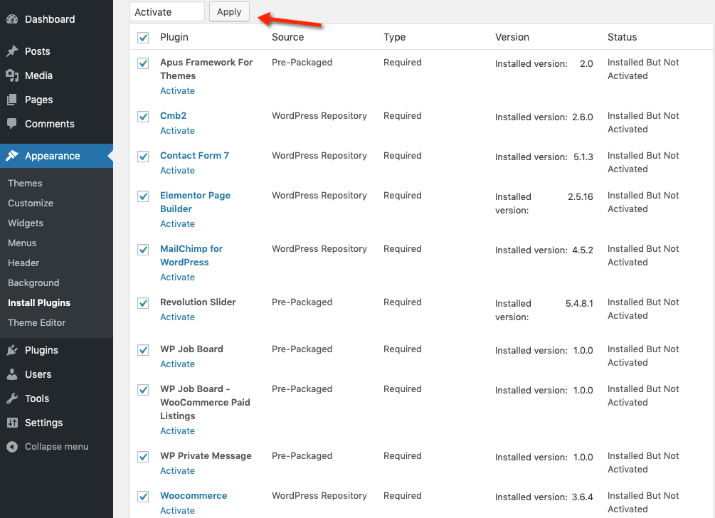Click the Dashboard gauge icon
Viewport: 715px width, 518px height.
(x=12, y=19)
